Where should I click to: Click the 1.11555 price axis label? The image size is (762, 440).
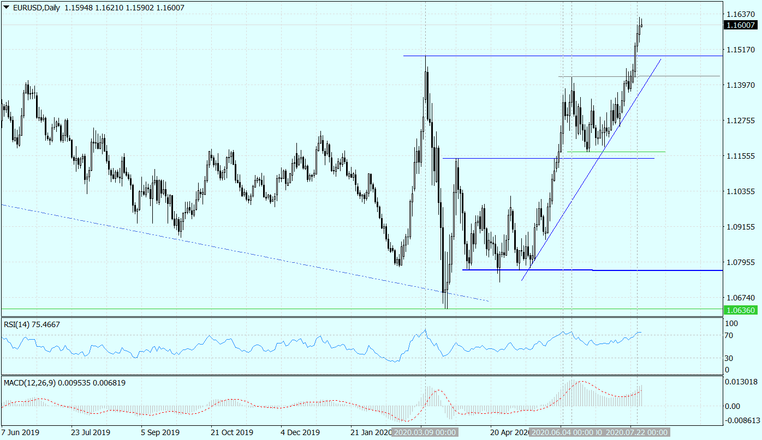click(x=741, y=156)
